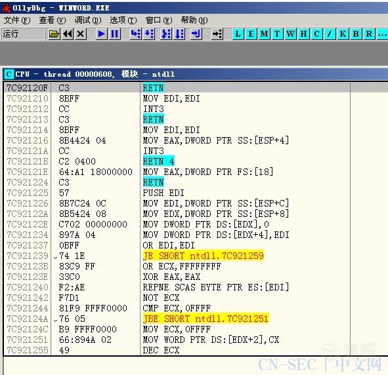Open Memory map with M button
The image size is (388, 375).
tap(264, 34)
